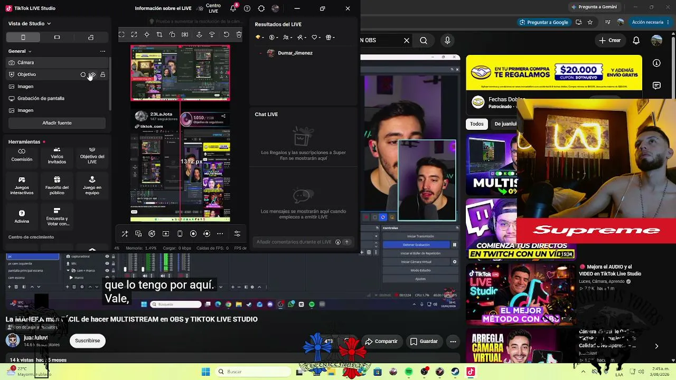This screenshot has width=676, height=380.
Task: Open YouTube notifications bell
Action: tap(636, 41)
